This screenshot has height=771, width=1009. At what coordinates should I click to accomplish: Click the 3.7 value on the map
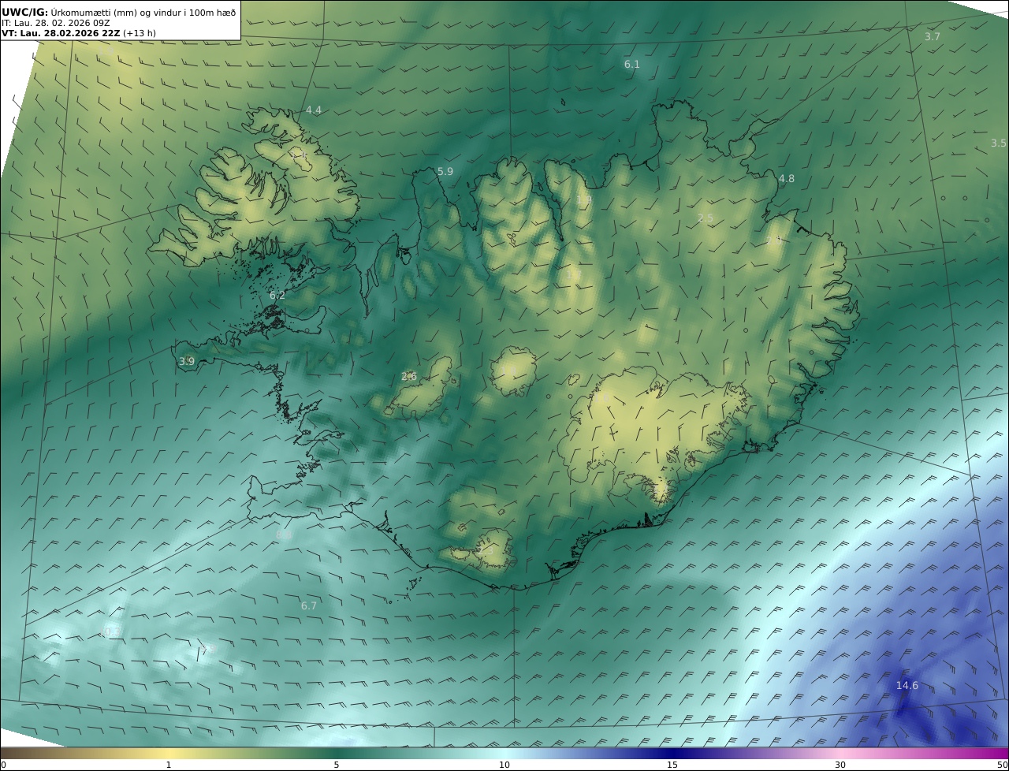933,37
